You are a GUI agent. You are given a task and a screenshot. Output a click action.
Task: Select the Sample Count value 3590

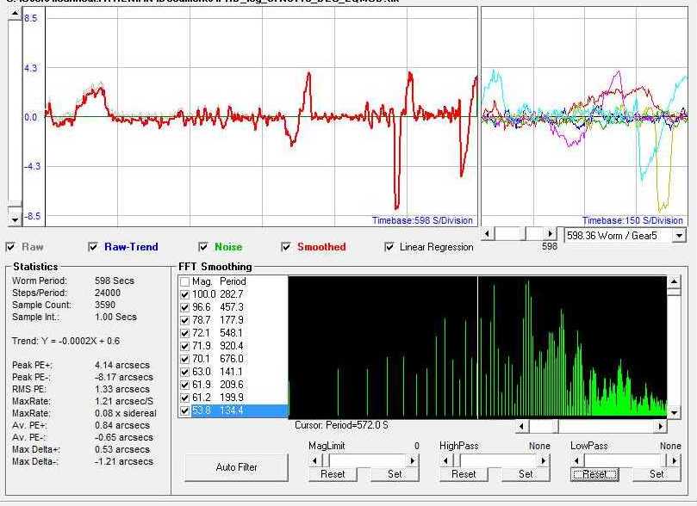click(105, 305)
